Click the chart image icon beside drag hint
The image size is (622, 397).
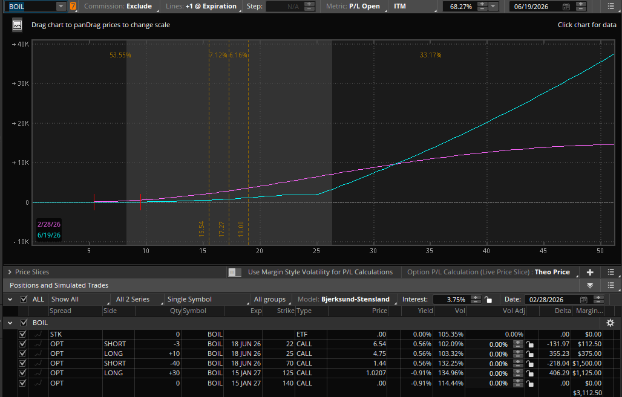tap(17, 25)
